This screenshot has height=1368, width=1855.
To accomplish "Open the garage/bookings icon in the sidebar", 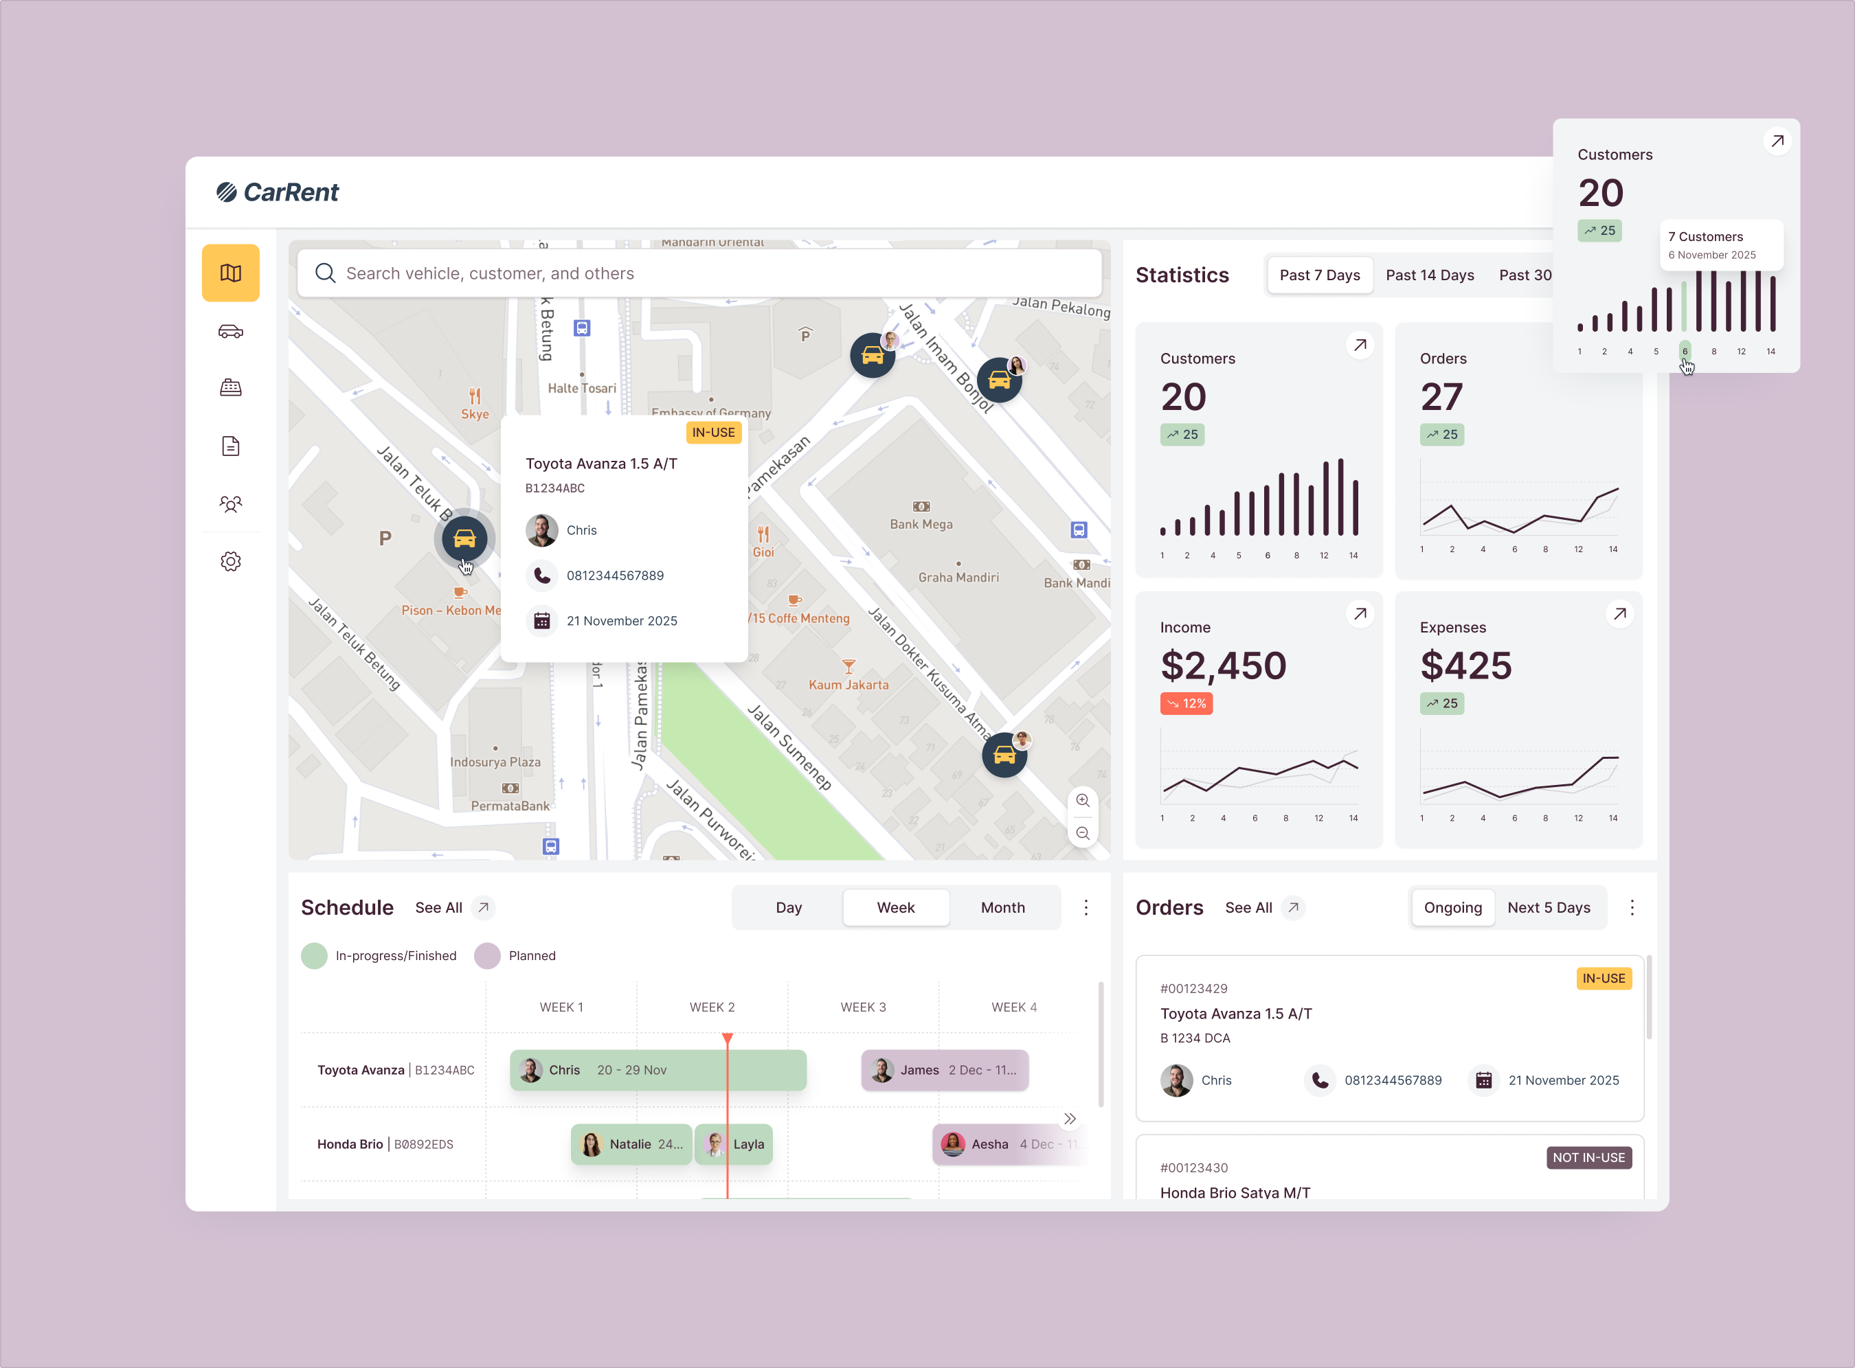I will [231, 387].
